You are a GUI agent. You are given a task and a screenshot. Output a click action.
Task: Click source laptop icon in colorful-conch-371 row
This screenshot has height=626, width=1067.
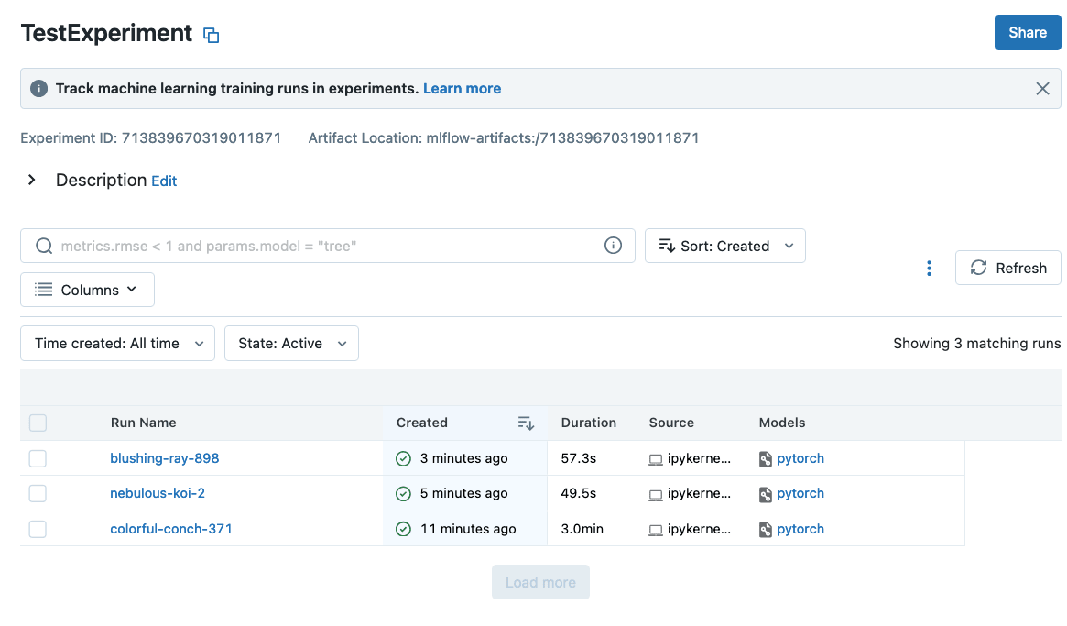[x=655, y=530]
